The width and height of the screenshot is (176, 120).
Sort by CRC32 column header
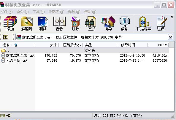click(x=158, y=45)
